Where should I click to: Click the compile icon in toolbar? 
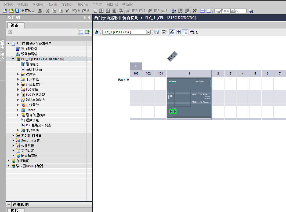(95, 11)
